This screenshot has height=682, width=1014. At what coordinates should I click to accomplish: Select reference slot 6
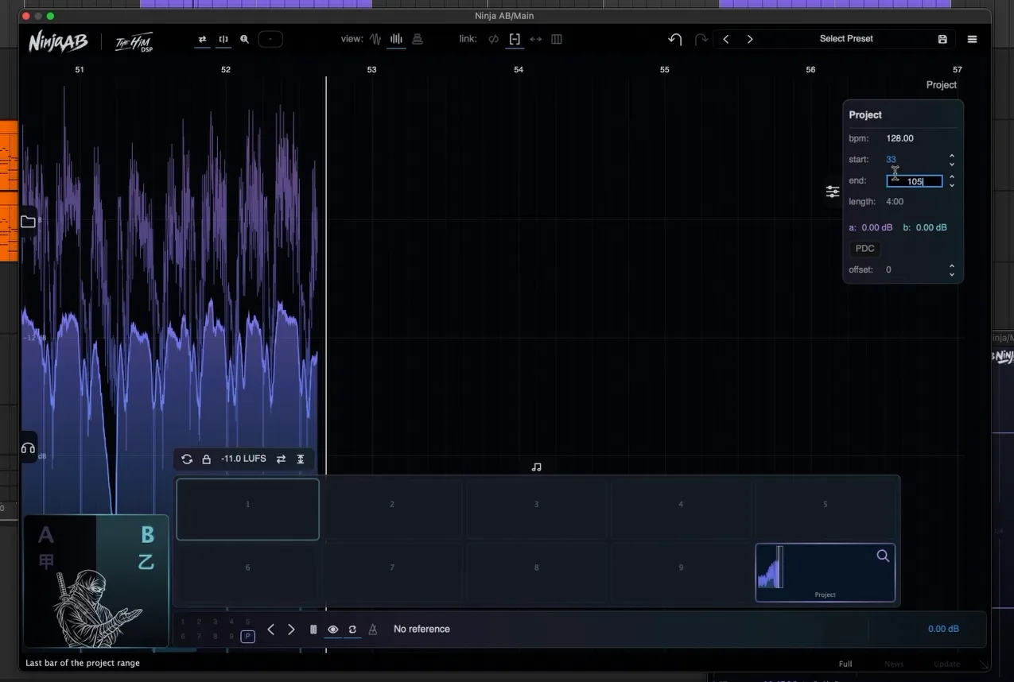247,572
